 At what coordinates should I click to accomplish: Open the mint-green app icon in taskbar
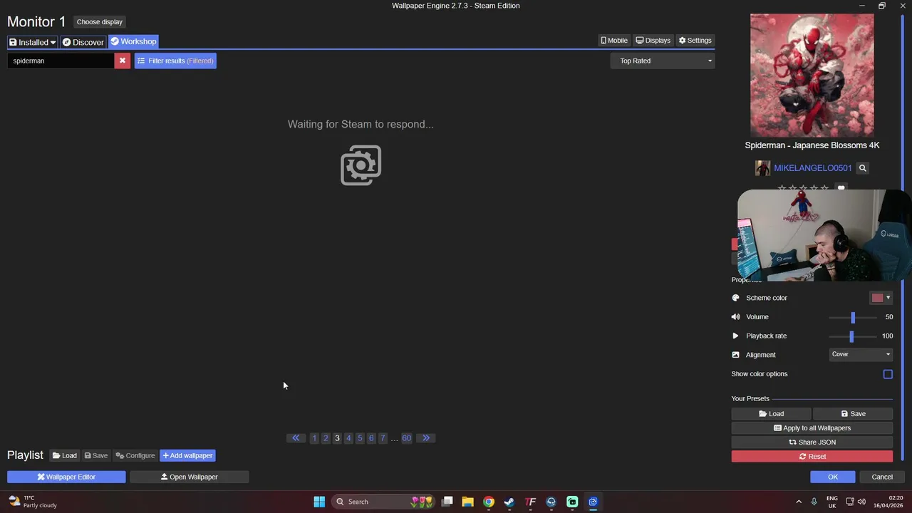[x=572, y=502]
